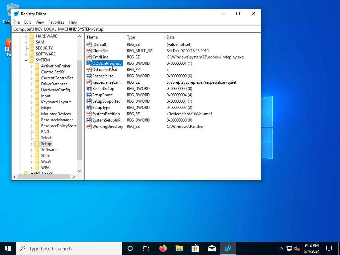The image size is (340, 255).
Task: Expand the CurrentControlSet key
Action: [x=32, y=78]
